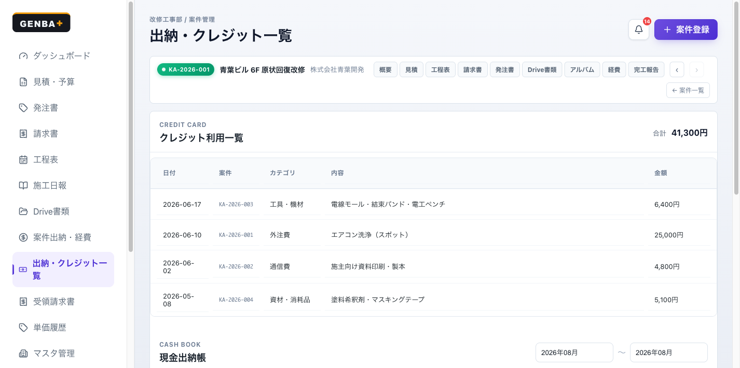Open the 経費 project tab
The width and height of the screenshot is (740, 368).
click(x=614, y=69)
